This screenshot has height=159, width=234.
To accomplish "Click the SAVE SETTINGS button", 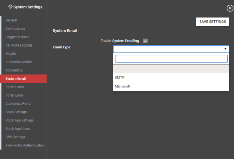I will coord(212,22).
